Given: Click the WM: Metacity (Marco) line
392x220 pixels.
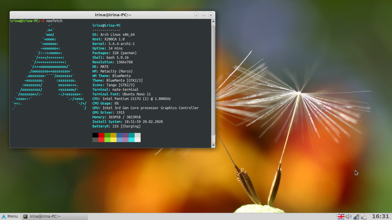Looking at the screenshot, I should pyautogui.click(x=112, y=71).
